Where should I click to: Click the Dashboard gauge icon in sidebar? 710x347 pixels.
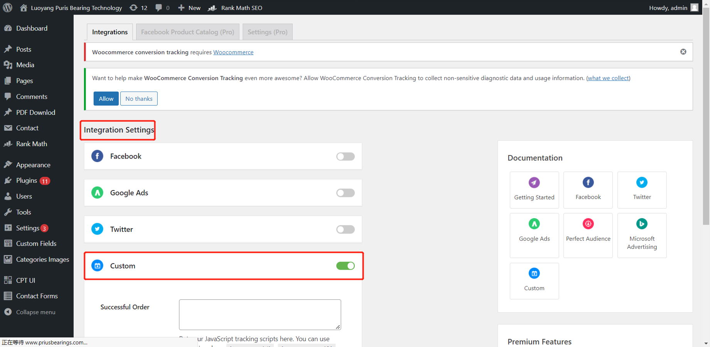8,28
